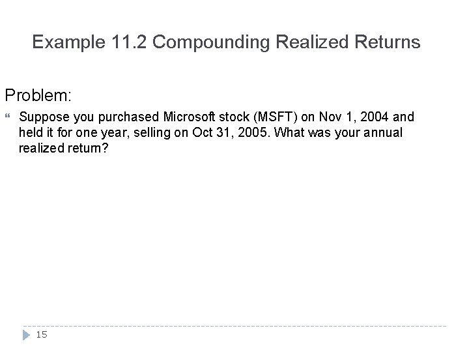Click the 'Problem:' heading
469x352 pixels.
[38, 95]
